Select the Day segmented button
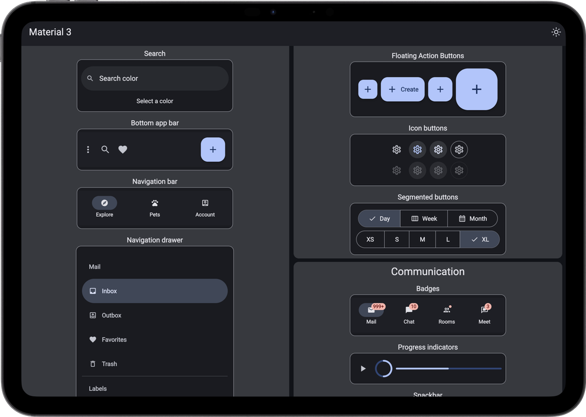The width and height of the screenshot is (586, 417). [379, 218]
